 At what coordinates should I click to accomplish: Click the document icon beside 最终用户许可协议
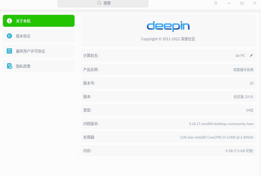(x=9, y=51)
